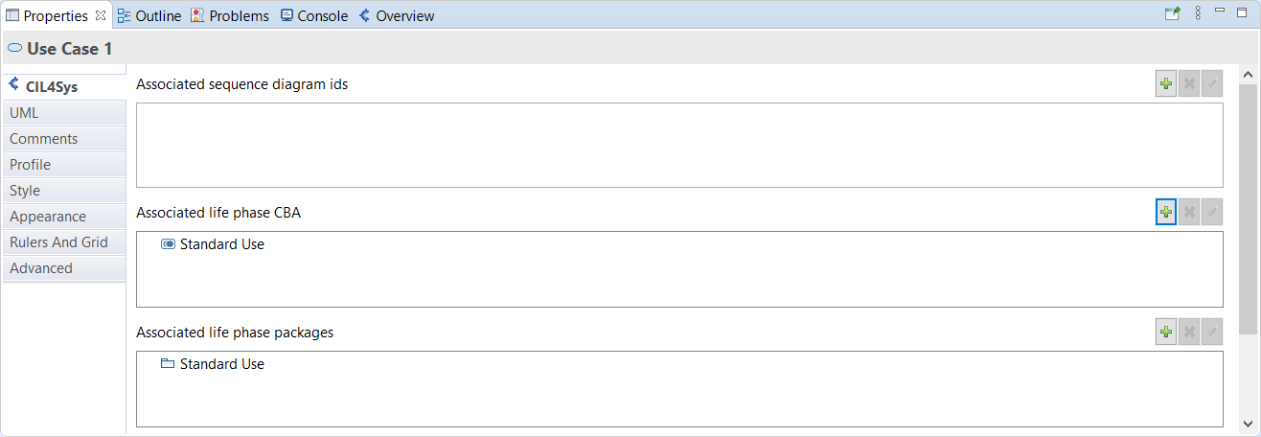Viewport: 1261px width, 437px height.
Task: Open the Properties view menu icon
Action: [1198, 13]
